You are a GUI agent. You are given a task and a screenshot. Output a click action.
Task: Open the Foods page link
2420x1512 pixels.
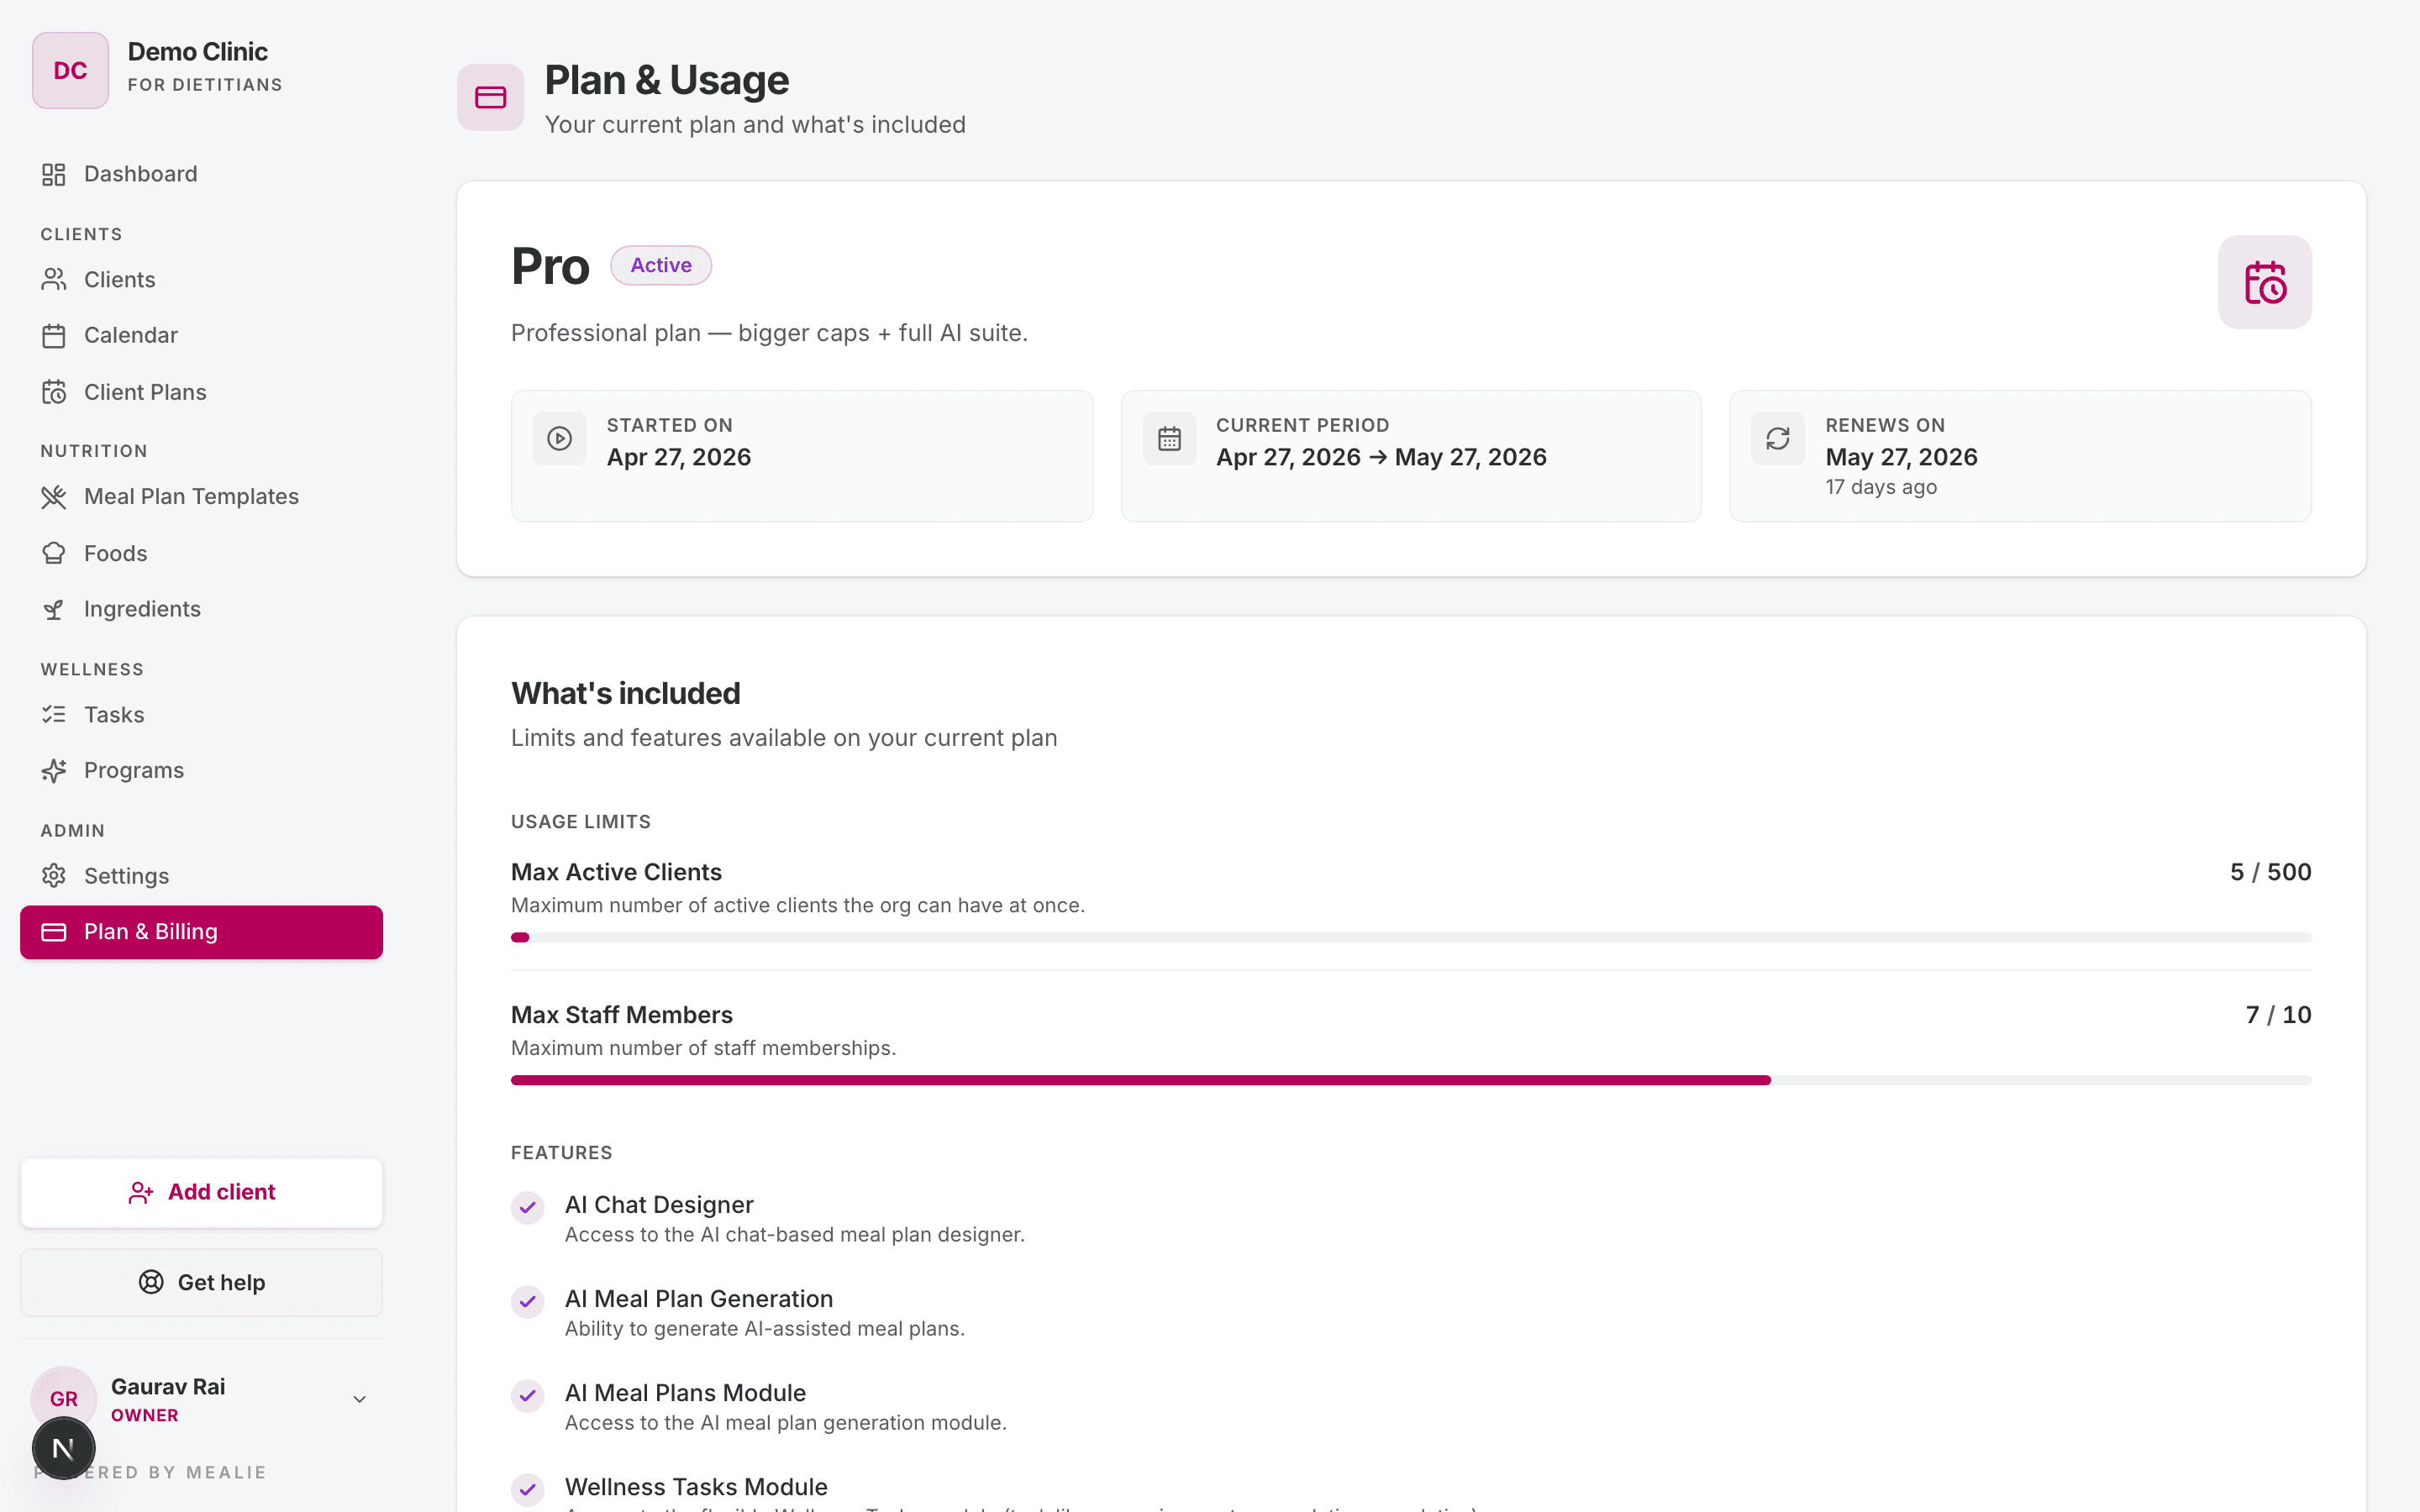click(201, 553)
